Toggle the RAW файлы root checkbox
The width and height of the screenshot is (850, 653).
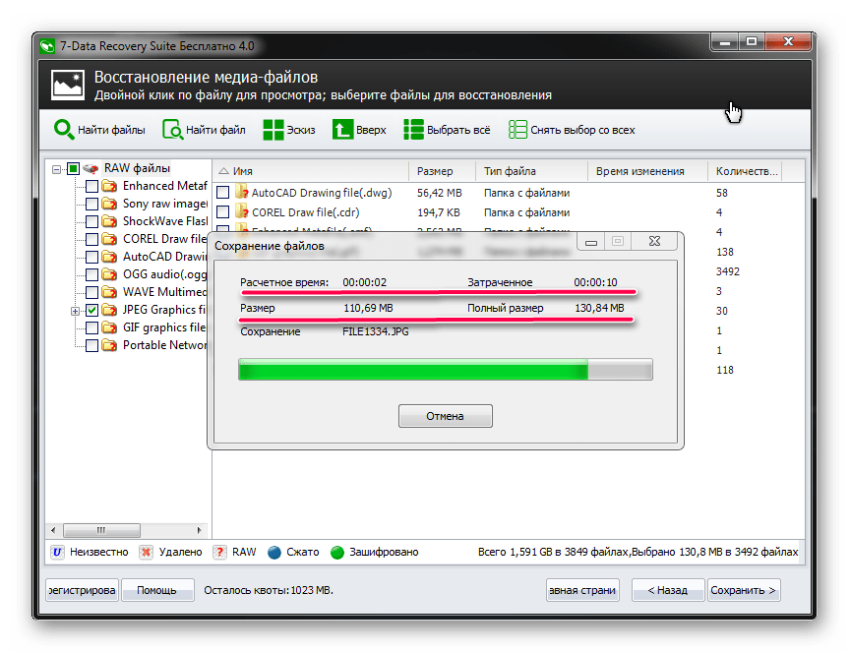tap(73, 169)
